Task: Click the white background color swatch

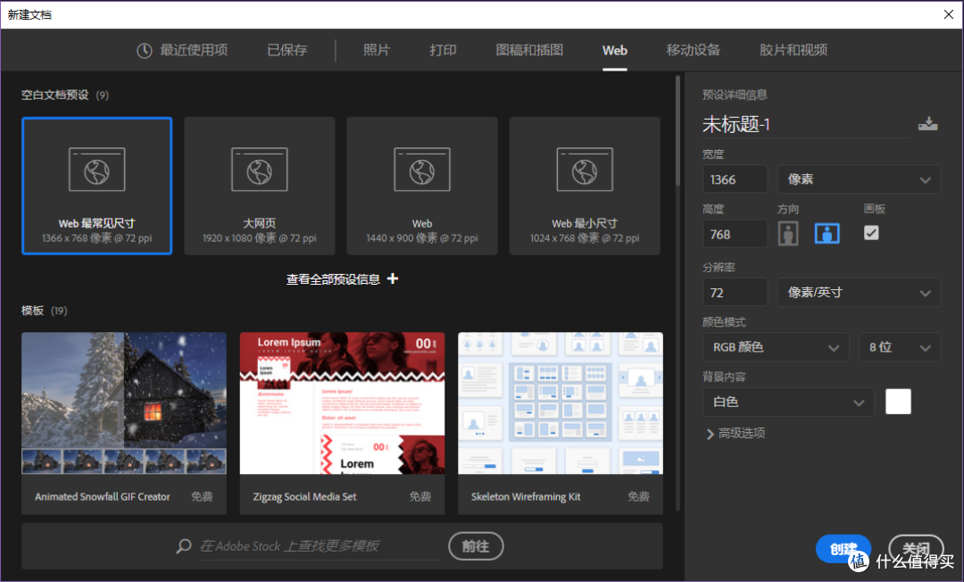Action: 898,402
